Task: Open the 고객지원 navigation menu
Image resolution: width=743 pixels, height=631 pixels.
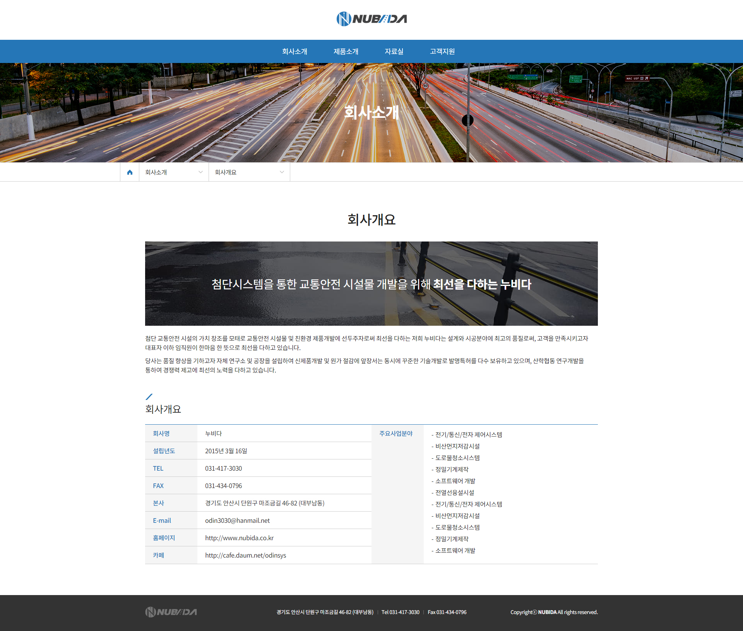Action: (x=442, y=51)
